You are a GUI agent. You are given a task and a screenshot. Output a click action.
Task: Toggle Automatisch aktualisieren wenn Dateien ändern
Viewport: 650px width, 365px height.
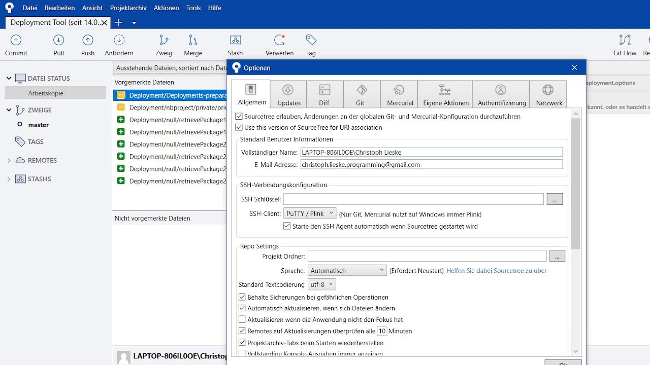(242, 308)
